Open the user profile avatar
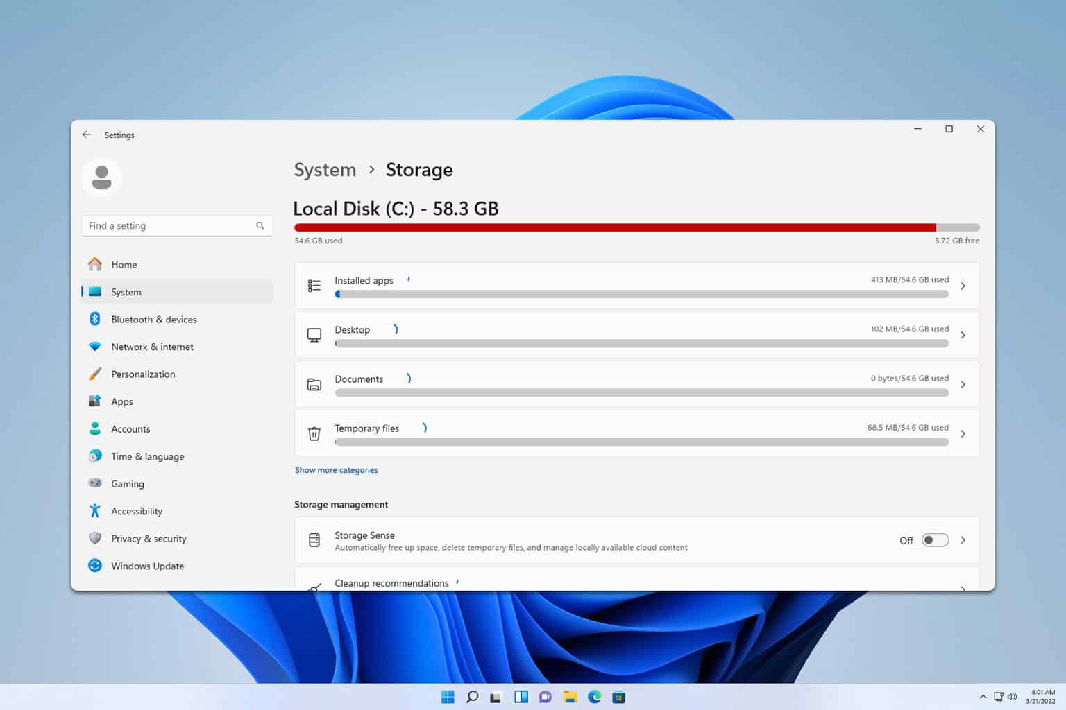Viewport: 1066px width, 710px height. coord(102,177)
